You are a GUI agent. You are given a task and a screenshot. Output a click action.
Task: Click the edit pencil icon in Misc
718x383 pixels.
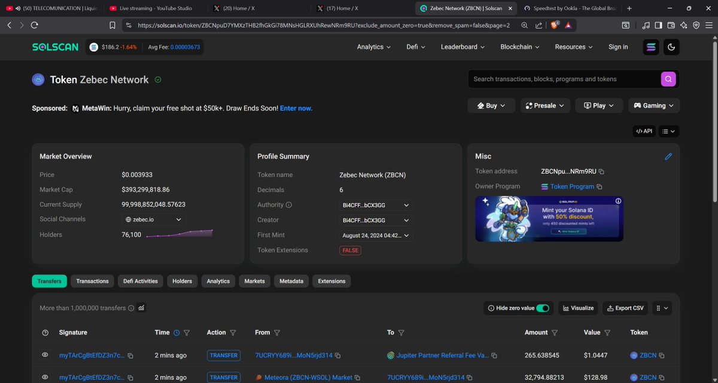pos(668,157)
